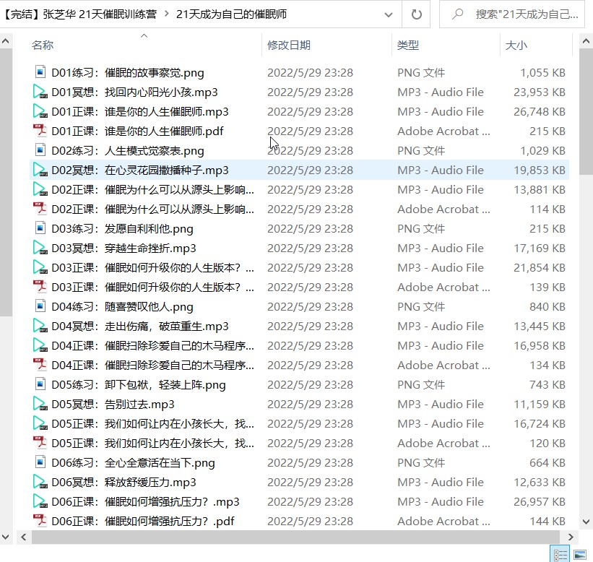Click PDF icon of D06正课：催眠如何增强抗压力？.pdf

click(40, 521)
